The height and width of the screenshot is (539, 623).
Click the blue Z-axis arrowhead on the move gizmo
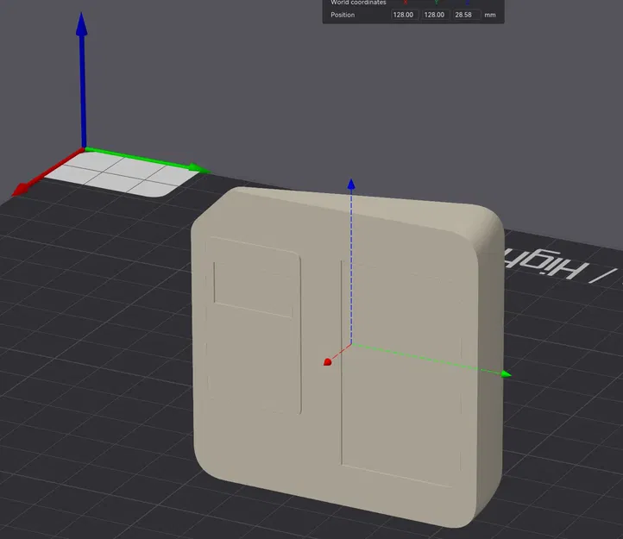[x=351, y=184]
